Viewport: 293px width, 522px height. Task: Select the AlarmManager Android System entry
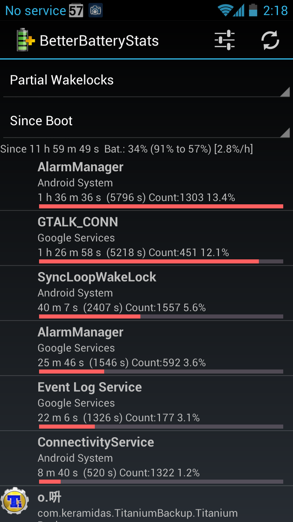point(146,183)
